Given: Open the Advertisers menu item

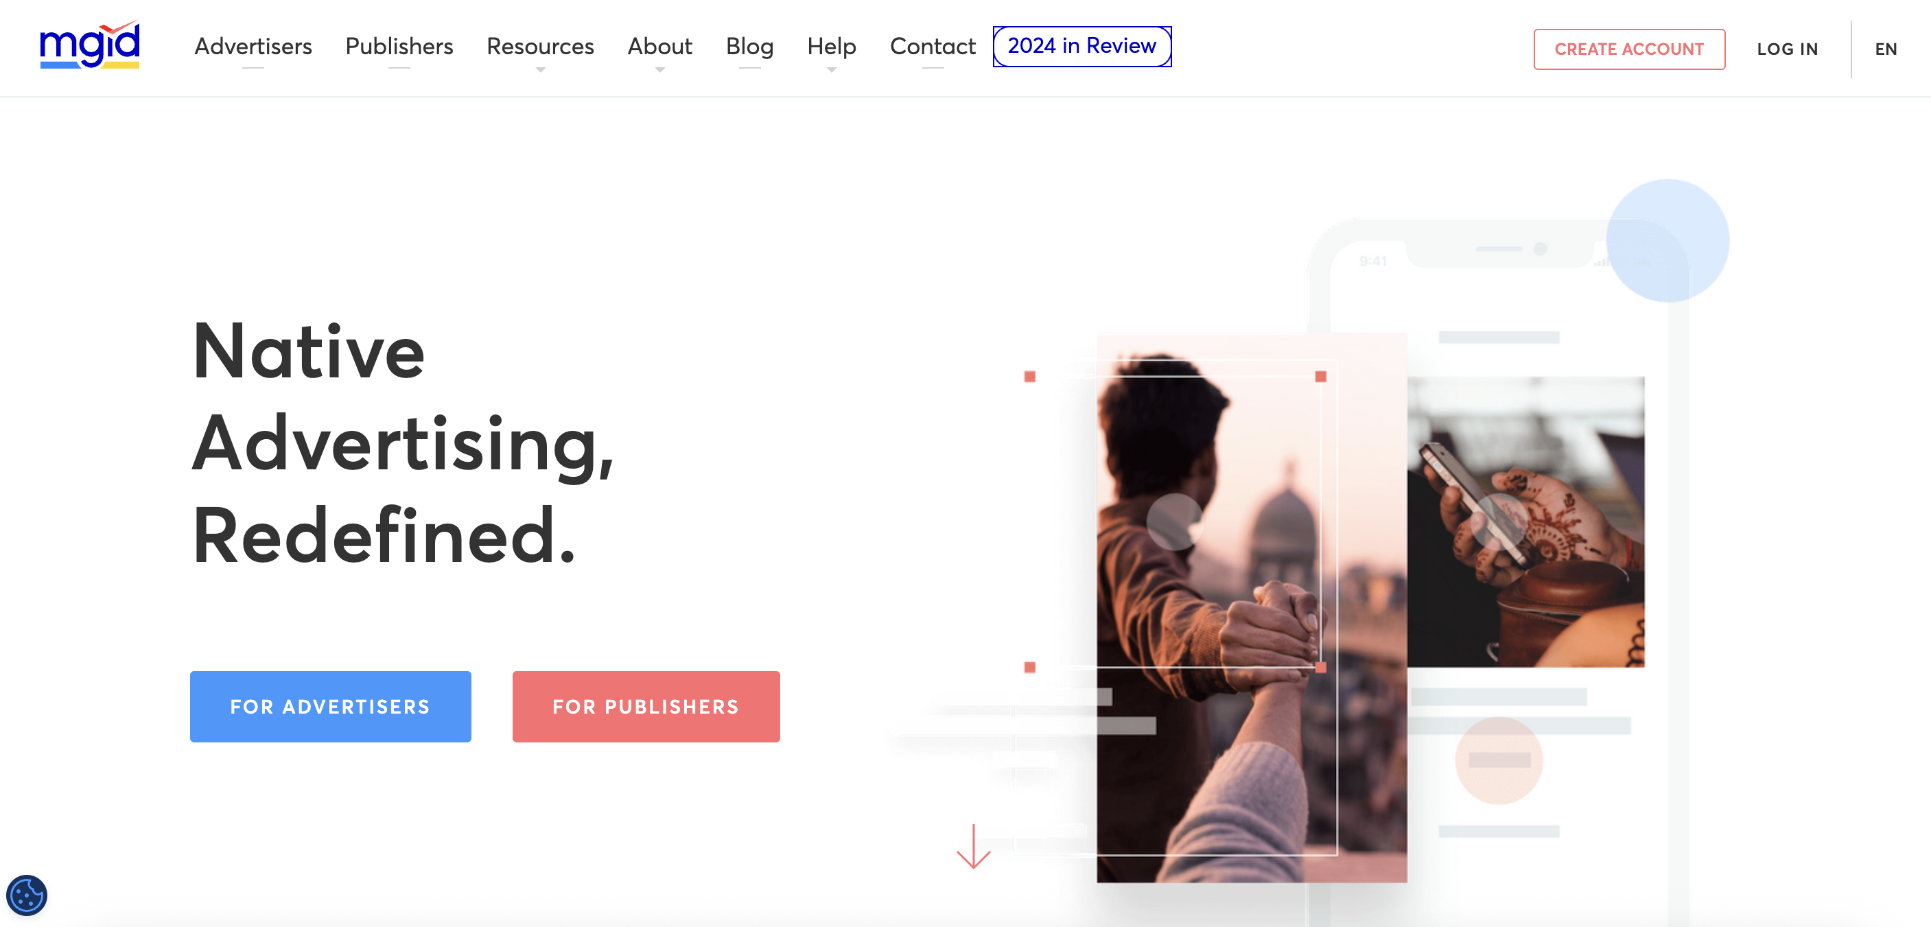Looking at the screenshot, I should [x=253, y=47].
